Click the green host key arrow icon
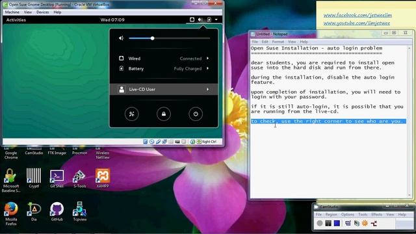The image size is (416, 234). 199,142
